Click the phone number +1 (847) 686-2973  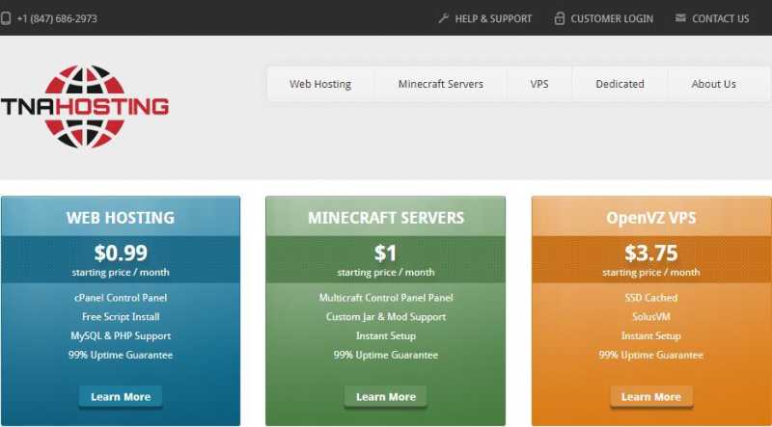point(57,18)
